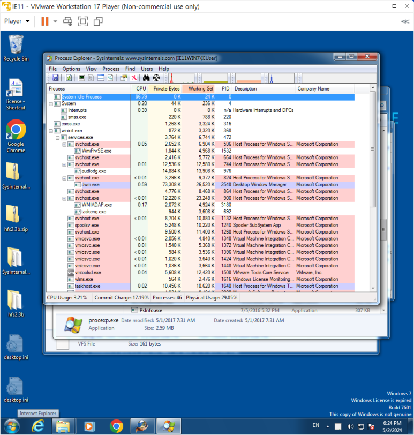Open the Users menu
This screenshot has width=414, height=435.
pos(147,69)
